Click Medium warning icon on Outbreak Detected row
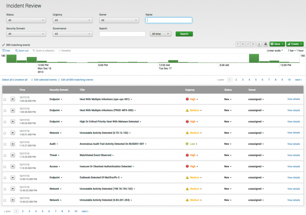 point(187,177)
